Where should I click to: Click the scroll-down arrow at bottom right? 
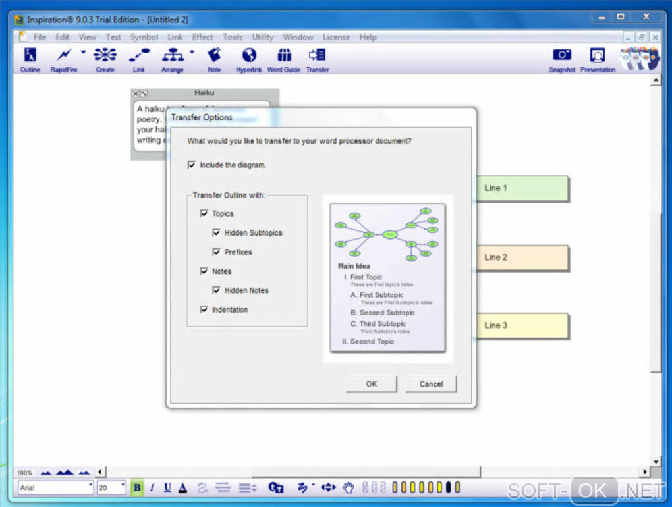656,462
